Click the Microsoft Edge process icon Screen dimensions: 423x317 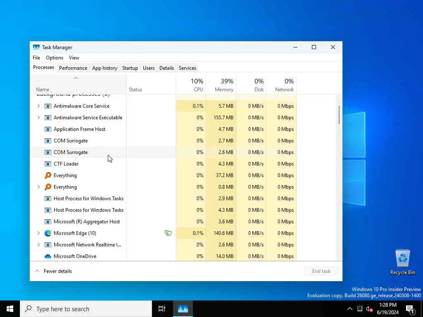tap(48, 233)
